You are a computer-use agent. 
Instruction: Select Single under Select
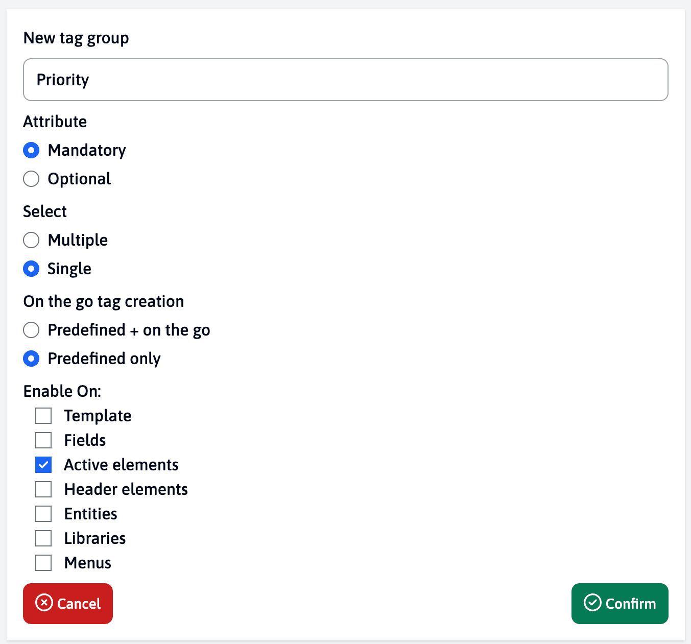coord(31,269)
